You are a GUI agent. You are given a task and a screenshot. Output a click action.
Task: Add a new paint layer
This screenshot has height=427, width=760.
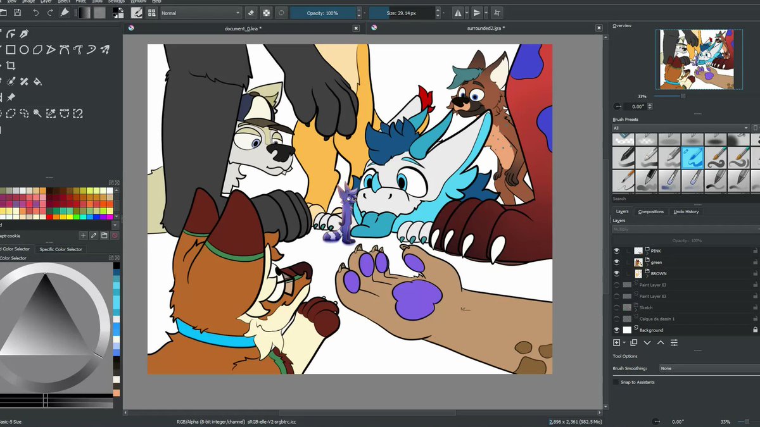[617, 342]
